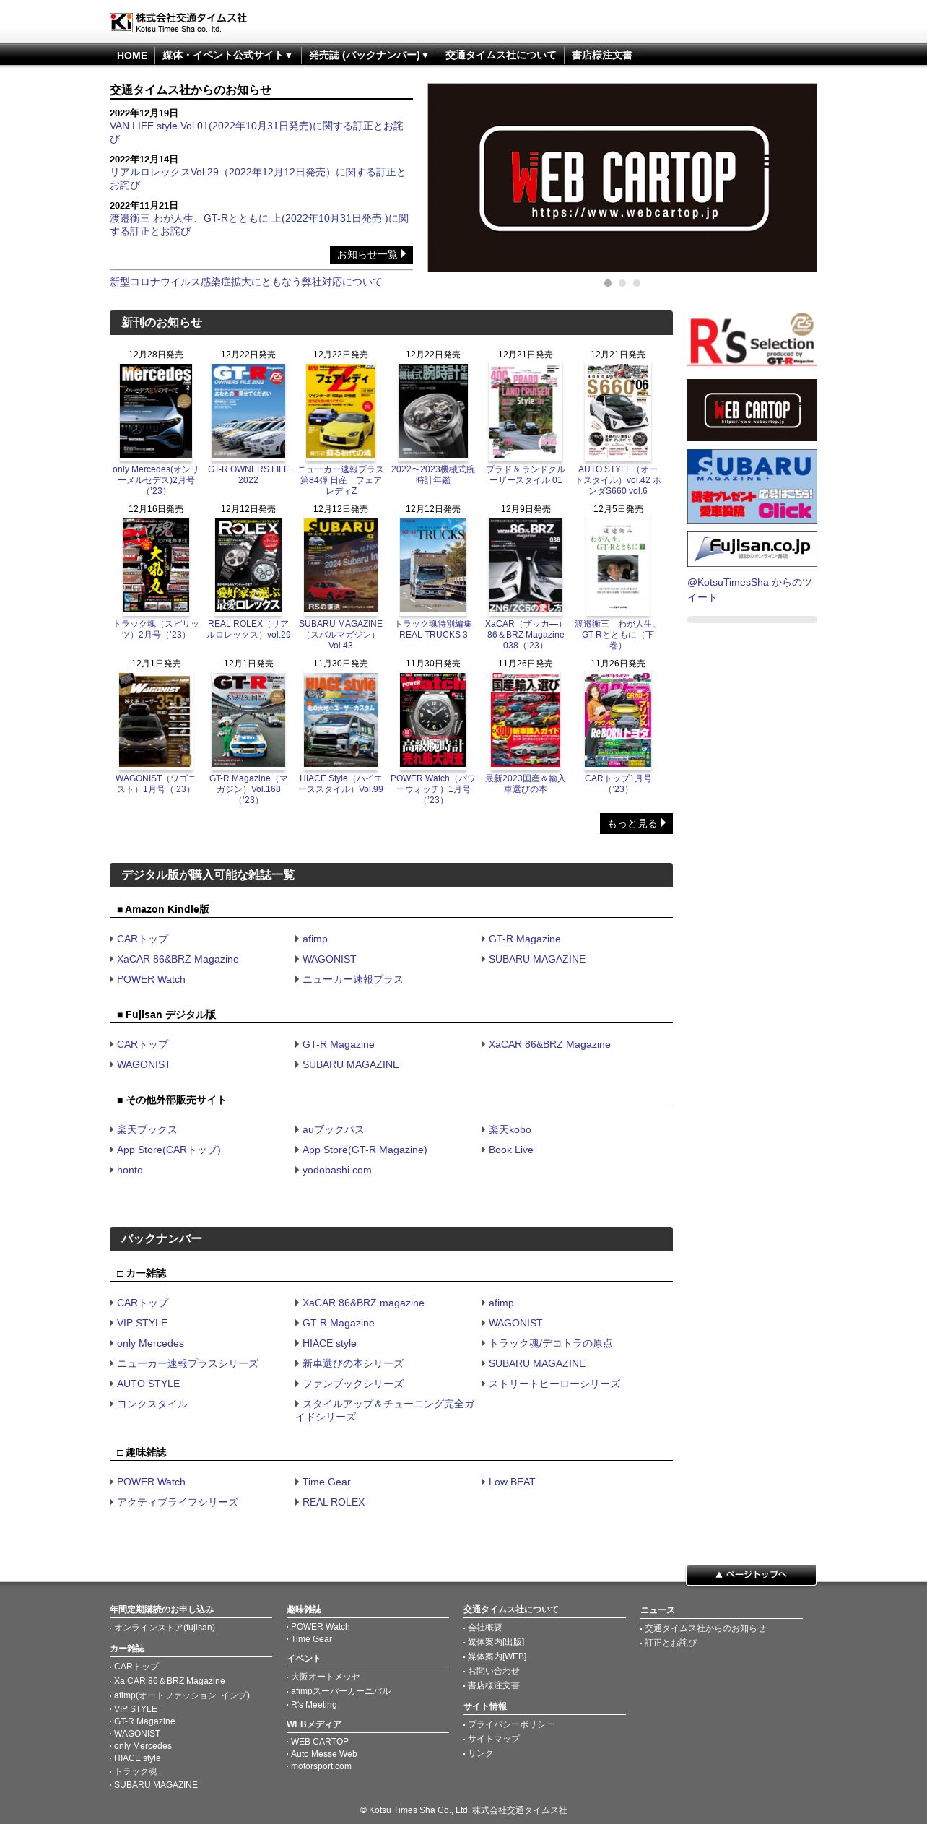Open the small WEB CARTOP sidebar banner
Screen dimensions: 927x1824
(x=752, y=410)
